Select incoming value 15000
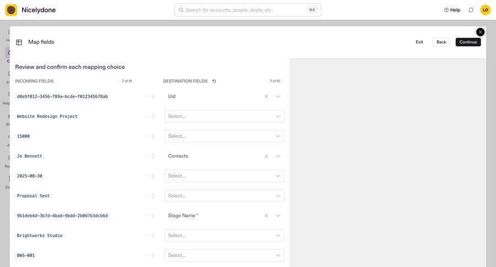496x267 pixels. 23,136
